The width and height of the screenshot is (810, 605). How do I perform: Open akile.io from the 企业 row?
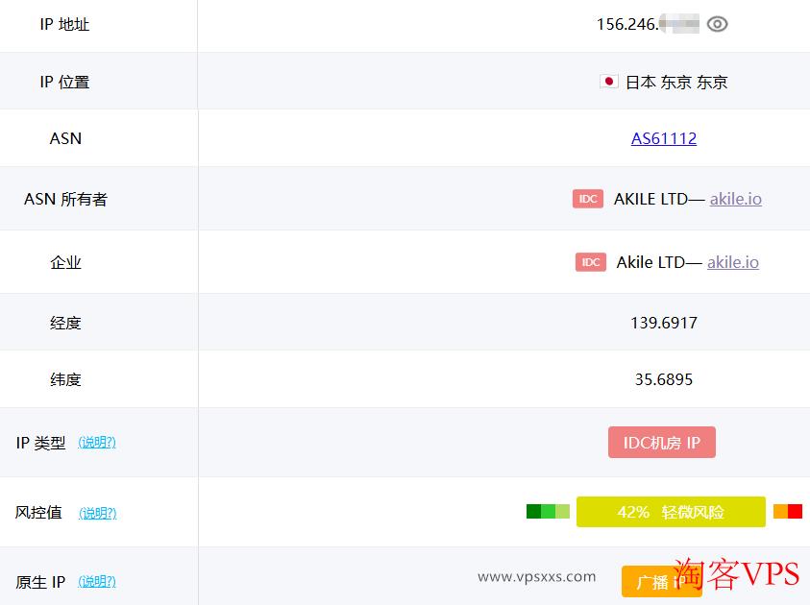(x=732, y=261)
